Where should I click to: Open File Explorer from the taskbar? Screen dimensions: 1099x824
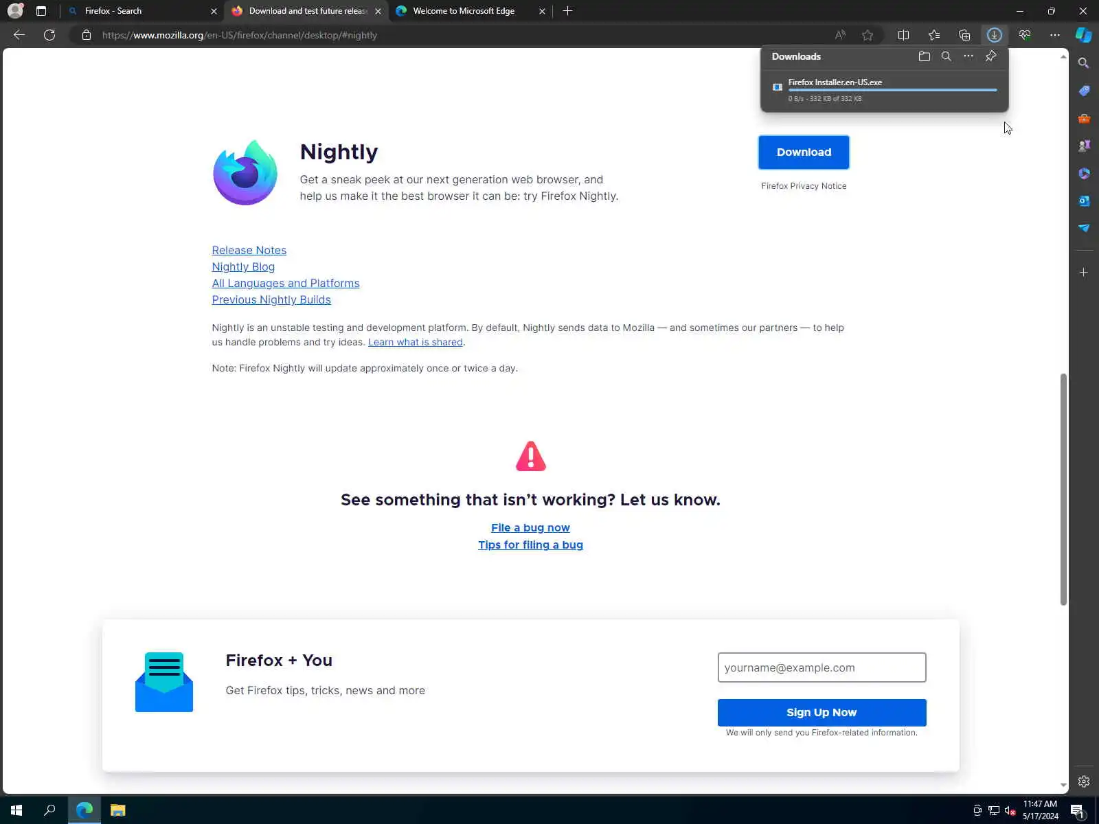tap(118, 810)
